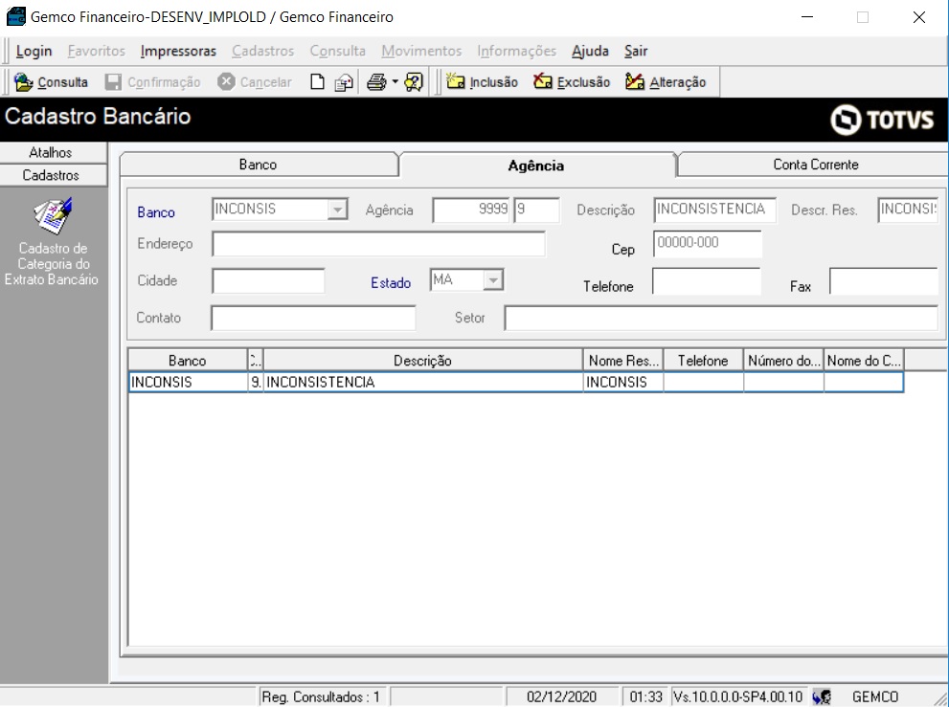Click the Nome do C... column header
The height and width of the screenshot is (707, 949).
click(864, 361)
